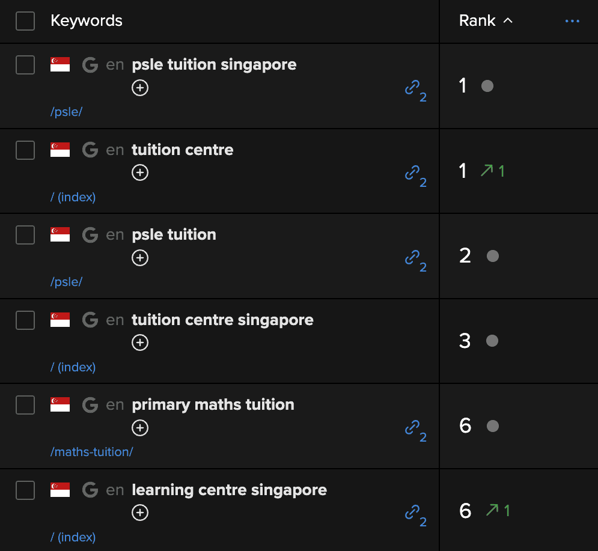Click plus icon under tuition centre keyword

click(x=140, y=172)
